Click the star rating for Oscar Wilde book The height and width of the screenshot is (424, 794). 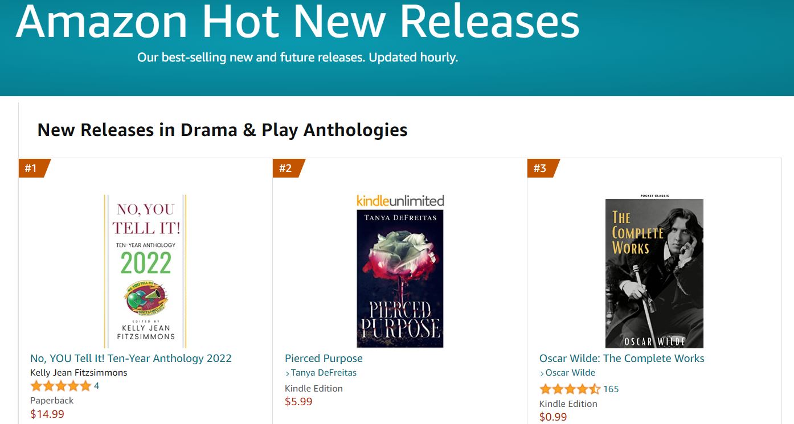[x=570, y=389]
